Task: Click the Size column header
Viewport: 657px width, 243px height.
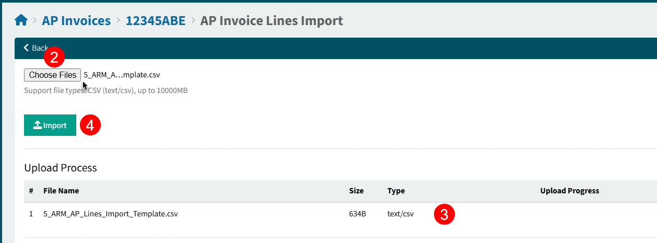Action: [x=356, y=191]
